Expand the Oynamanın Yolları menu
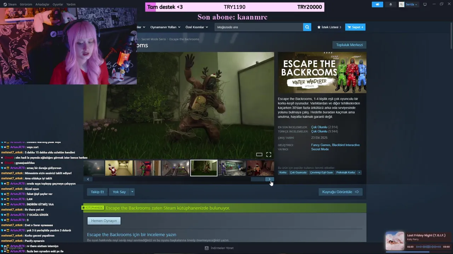 coord(165,27)
